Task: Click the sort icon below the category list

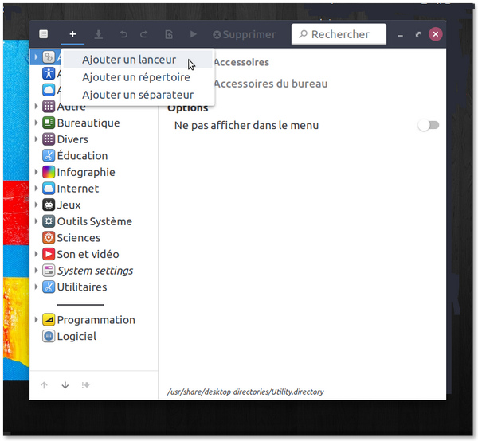Action: 85,385
